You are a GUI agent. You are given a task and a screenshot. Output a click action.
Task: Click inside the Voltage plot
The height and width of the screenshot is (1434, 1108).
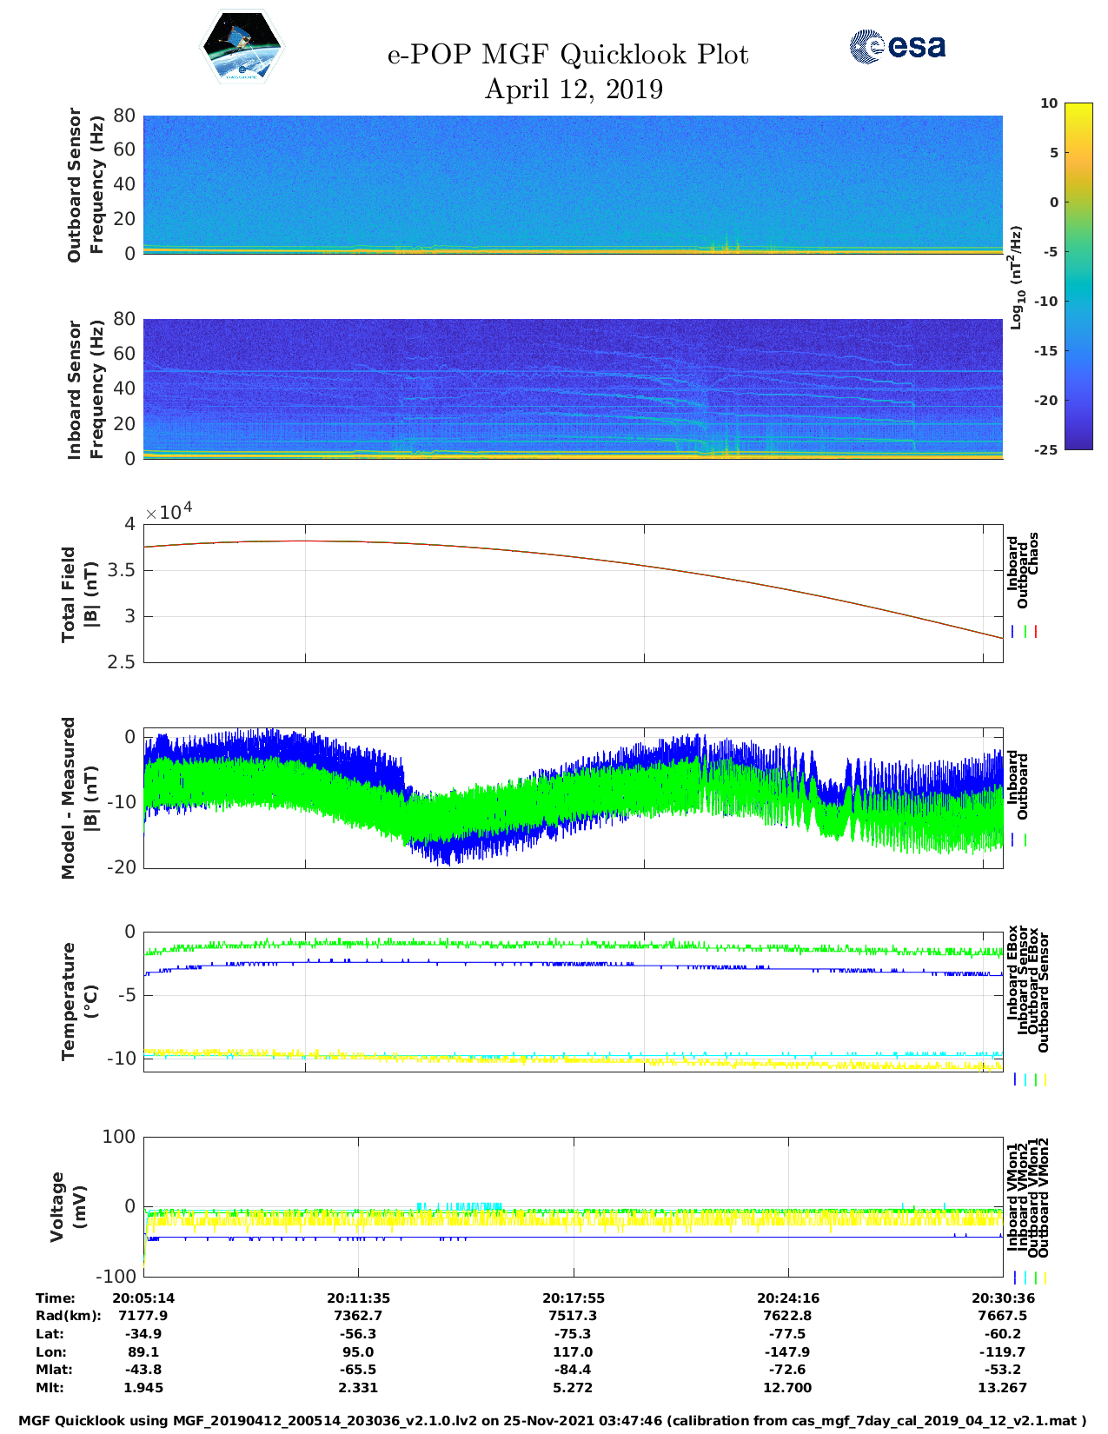[x=573, y=1206]
